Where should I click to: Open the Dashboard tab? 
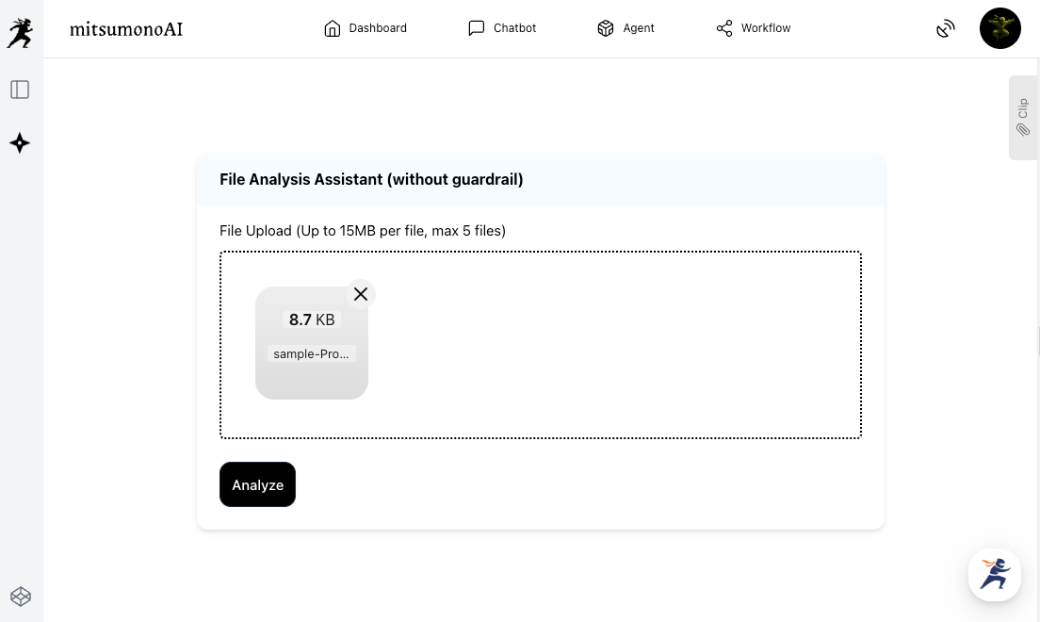(365, 28)
